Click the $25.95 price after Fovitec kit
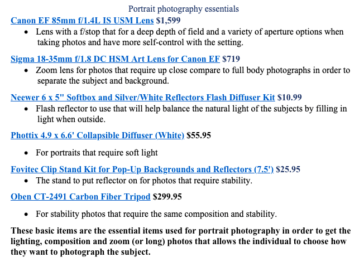 click(288, 169)
